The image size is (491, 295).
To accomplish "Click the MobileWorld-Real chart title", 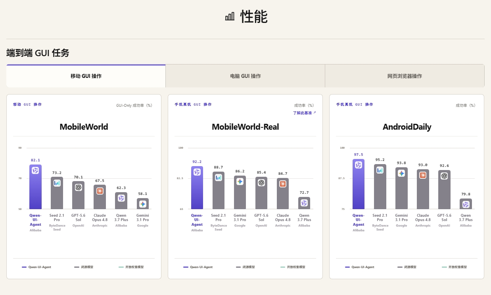I will (x=245, y=127).
